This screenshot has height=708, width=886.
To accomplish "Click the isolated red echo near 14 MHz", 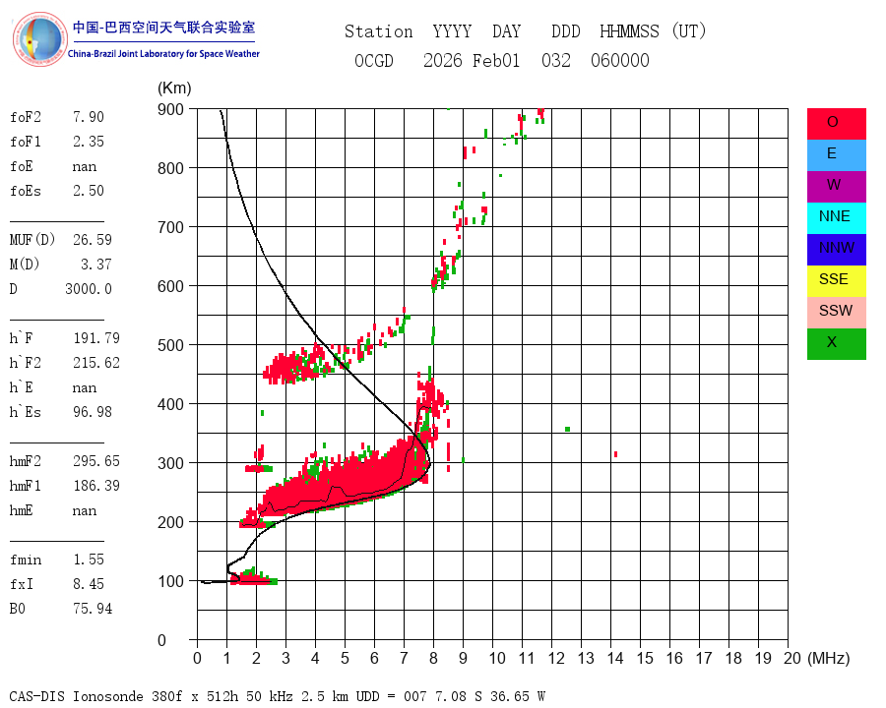I will tap(615, 454).
